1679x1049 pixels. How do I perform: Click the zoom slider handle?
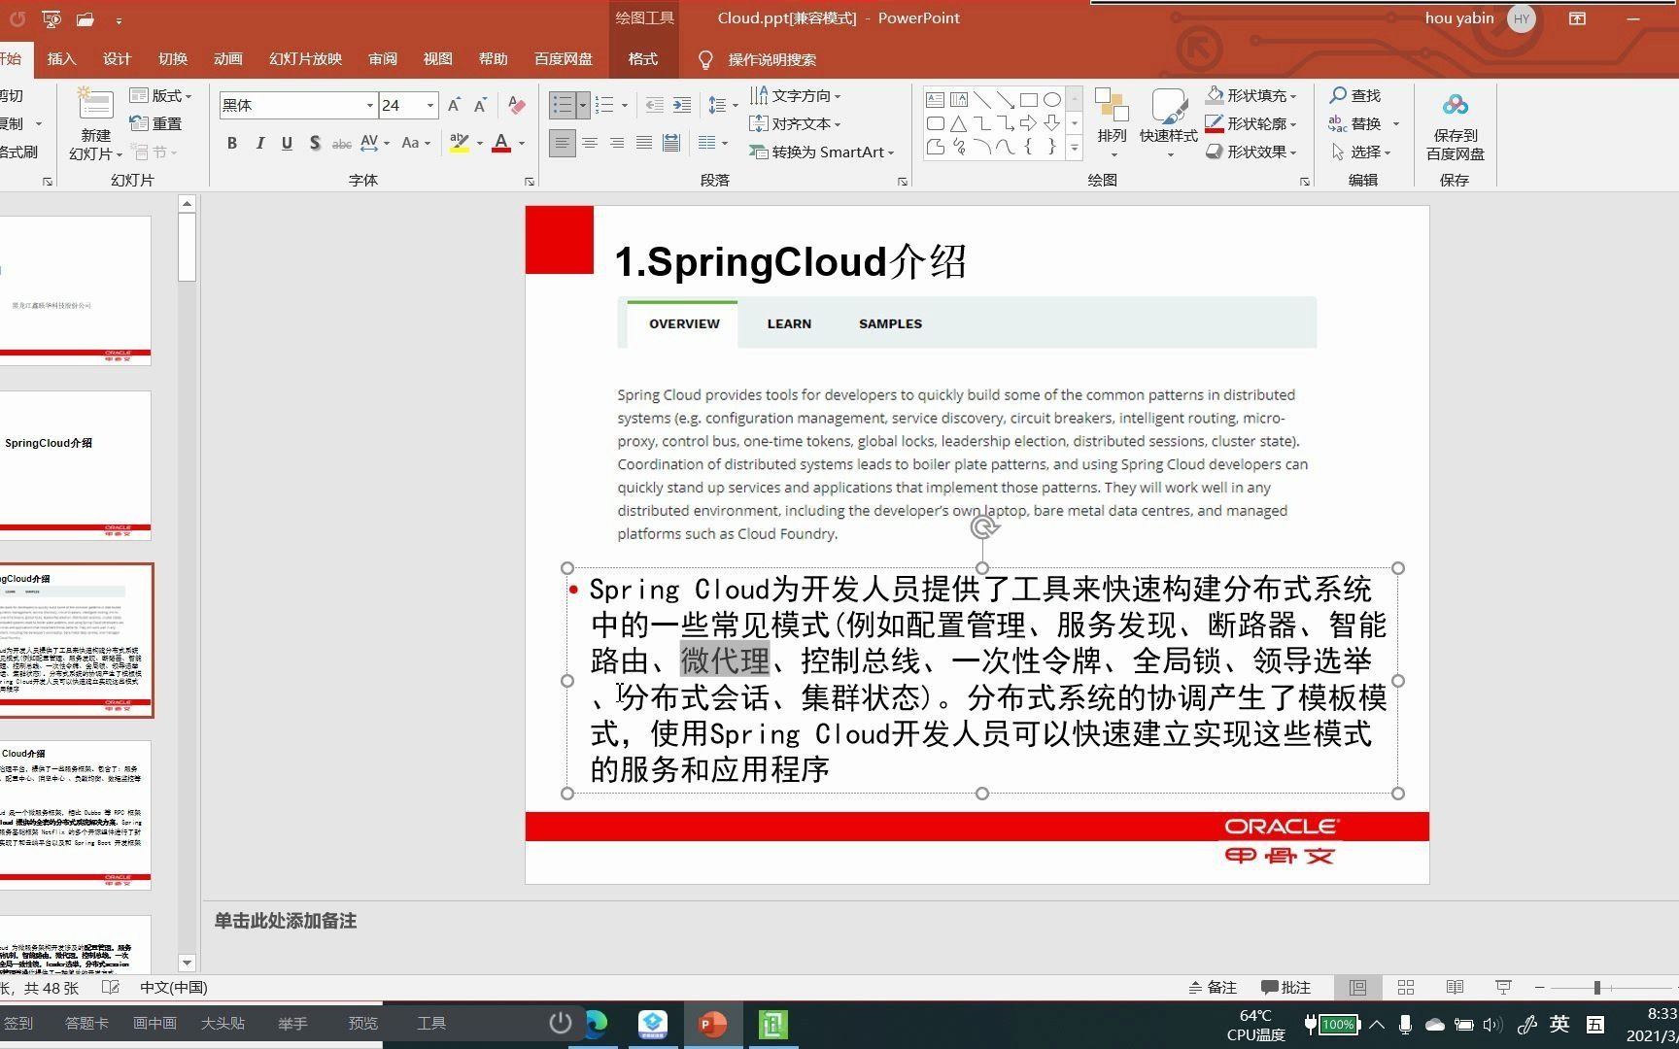click(1596, 988)
